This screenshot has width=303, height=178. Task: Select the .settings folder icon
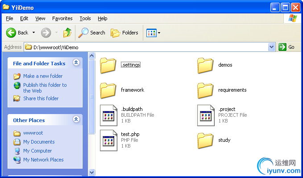click(x=108, y=65)
